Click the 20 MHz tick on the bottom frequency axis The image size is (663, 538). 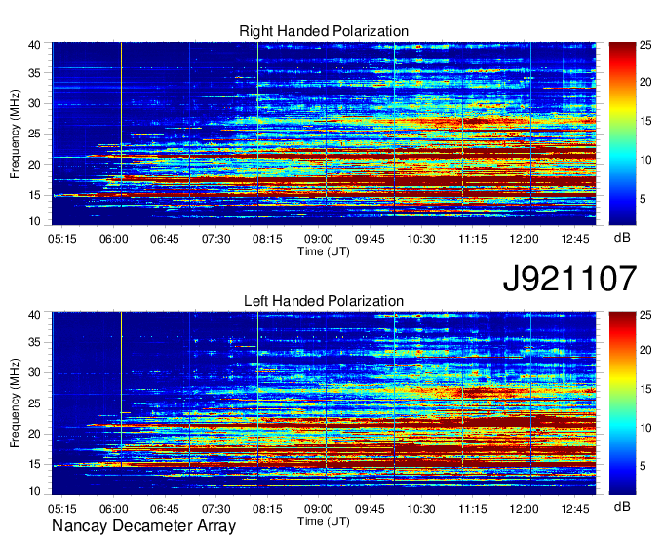coord(34,434)
